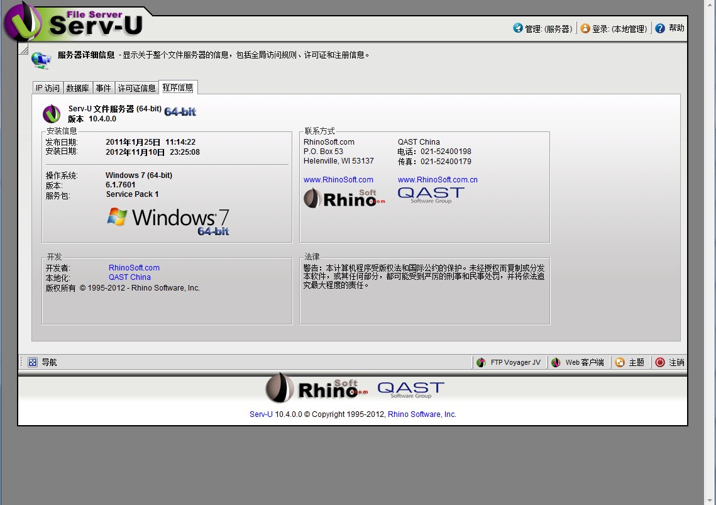Click the blue question mark help icon
Image resolution: width=716 pixels, height=505 pixels.
tap(660, 28)
